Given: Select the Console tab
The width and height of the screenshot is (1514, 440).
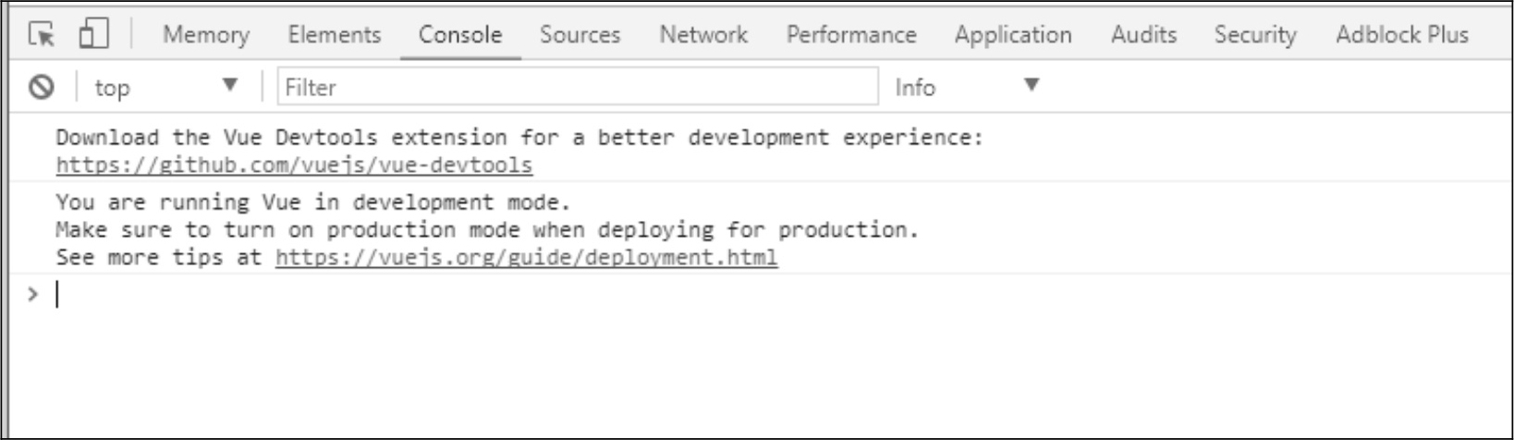Looking at the screenshot, I should coord(460,34).
